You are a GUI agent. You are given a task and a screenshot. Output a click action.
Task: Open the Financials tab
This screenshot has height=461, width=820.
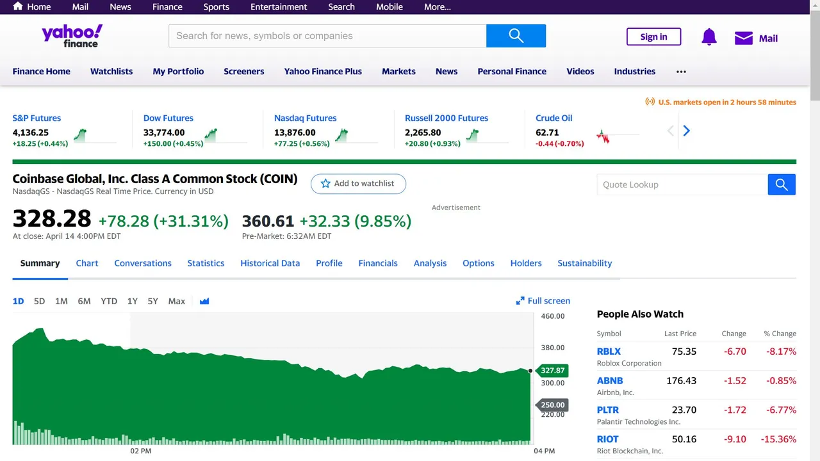[378, 263]
